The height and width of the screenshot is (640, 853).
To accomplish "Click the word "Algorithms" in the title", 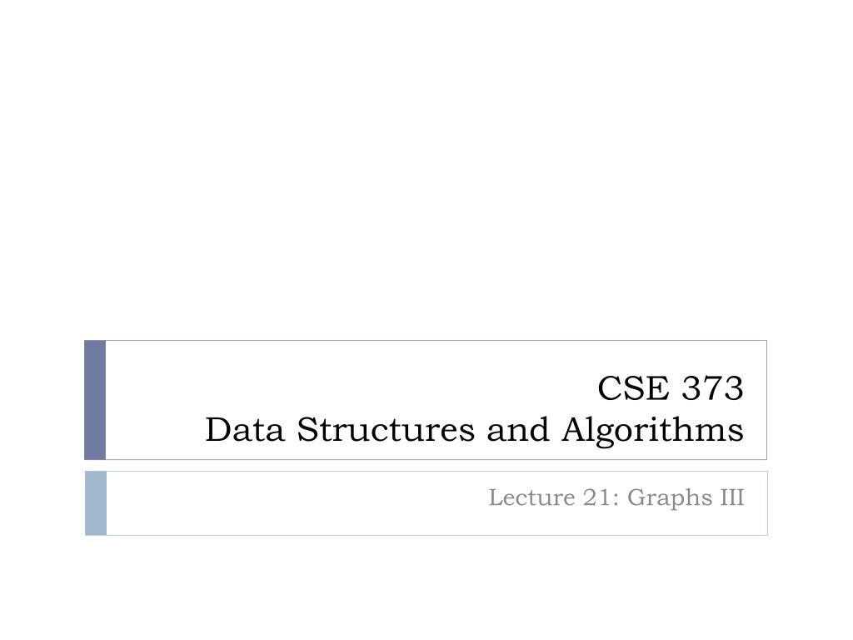I will pos(652,431).
